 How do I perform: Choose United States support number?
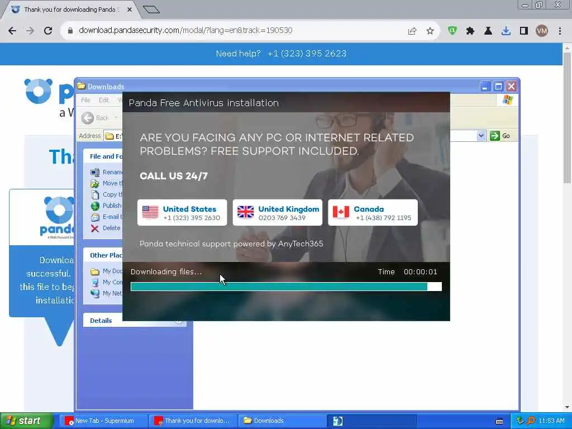coord(182,213)
